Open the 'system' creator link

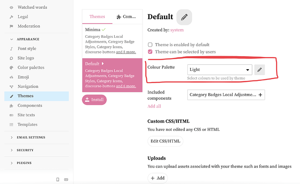pos(177,30)
